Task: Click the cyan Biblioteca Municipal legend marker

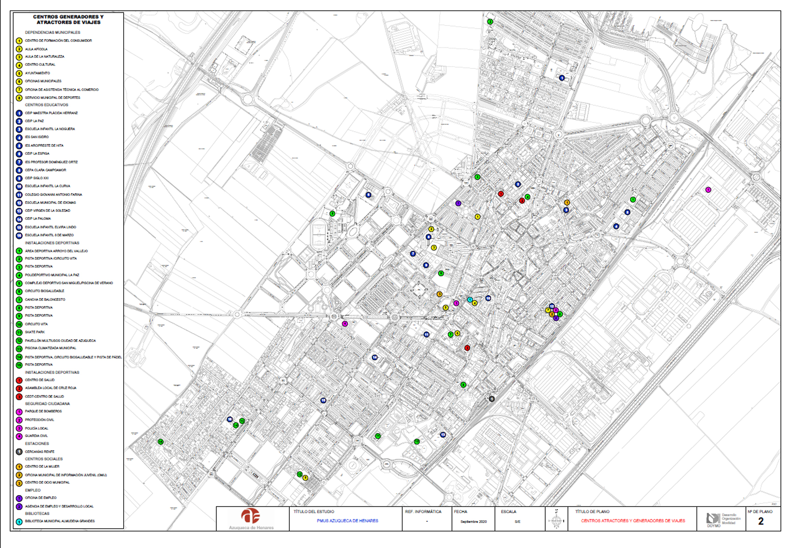Action: pos(19,521)
